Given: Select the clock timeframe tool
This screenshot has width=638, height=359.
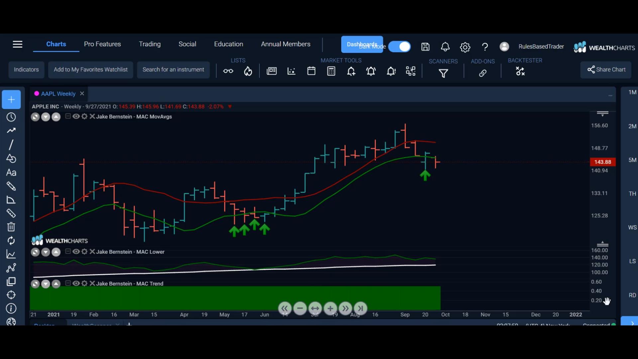Looking at the screenshot, I should point(11,117).
